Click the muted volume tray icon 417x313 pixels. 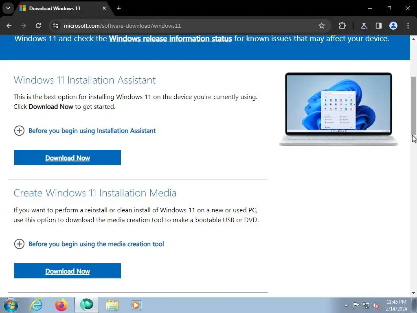click(376, 305)
